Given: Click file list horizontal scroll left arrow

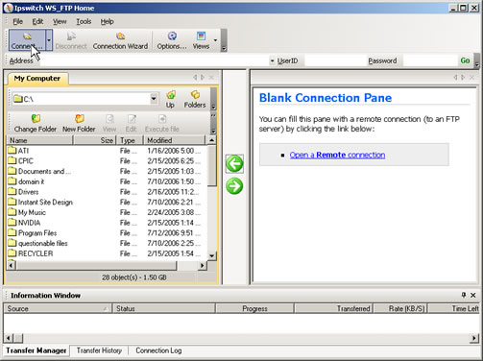Looking at the screenshot, I should tap(12, 265).
